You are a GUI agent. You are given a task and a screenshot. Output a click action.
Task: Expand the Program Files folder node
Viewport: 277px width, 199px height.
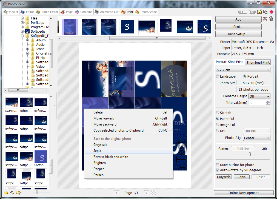[x=22, y=27]
